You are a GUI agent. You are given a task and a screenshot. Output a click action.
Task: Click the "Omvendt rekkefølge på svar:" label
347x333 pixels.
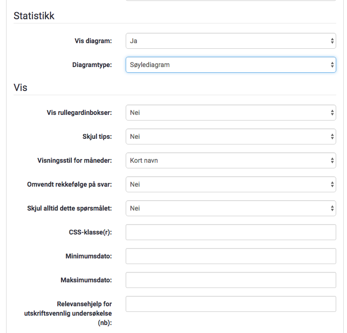click(x=69, y=184)
